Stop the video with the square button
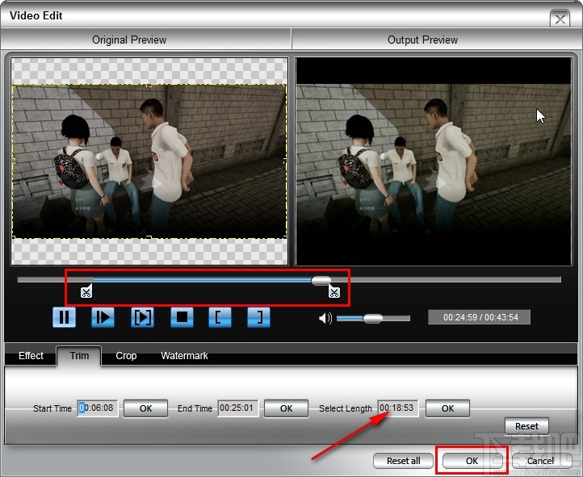This screenshot has width=583, height=477. point(182,317)
